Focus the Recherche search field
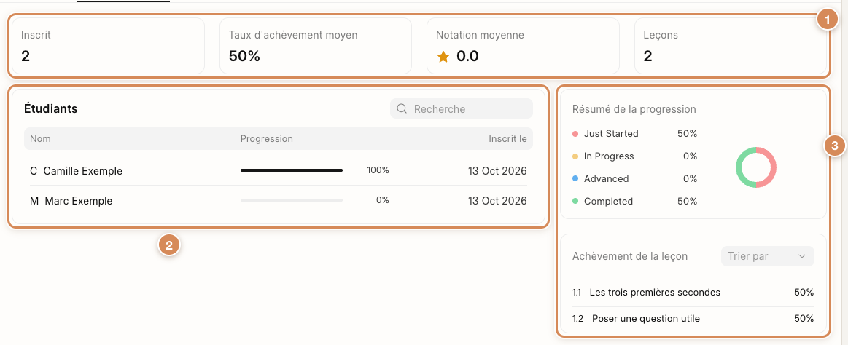This screenshot has width=848, height=345. pyautogui.click(x=462, y=109)
